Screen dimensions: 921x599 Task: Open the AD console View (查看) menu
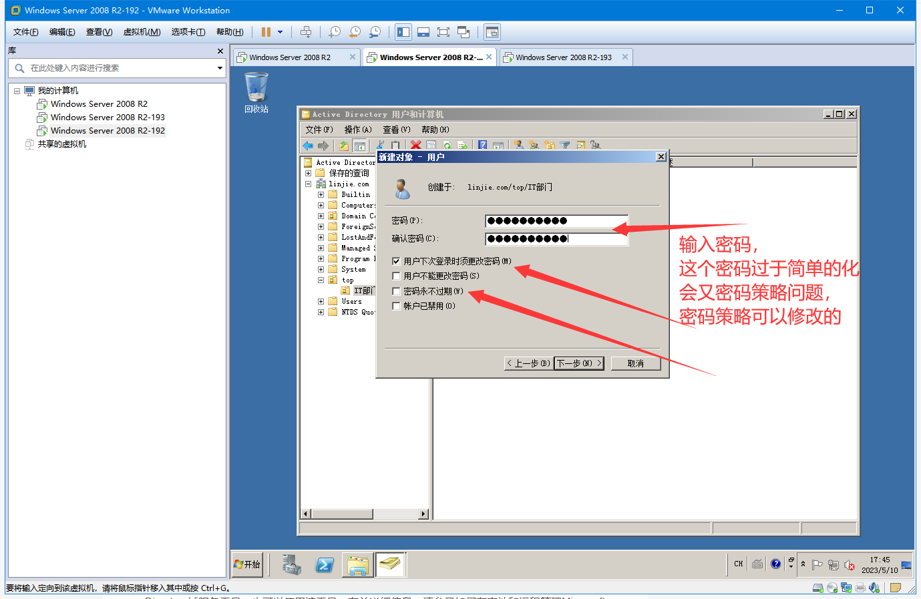(x=397, y=130)
